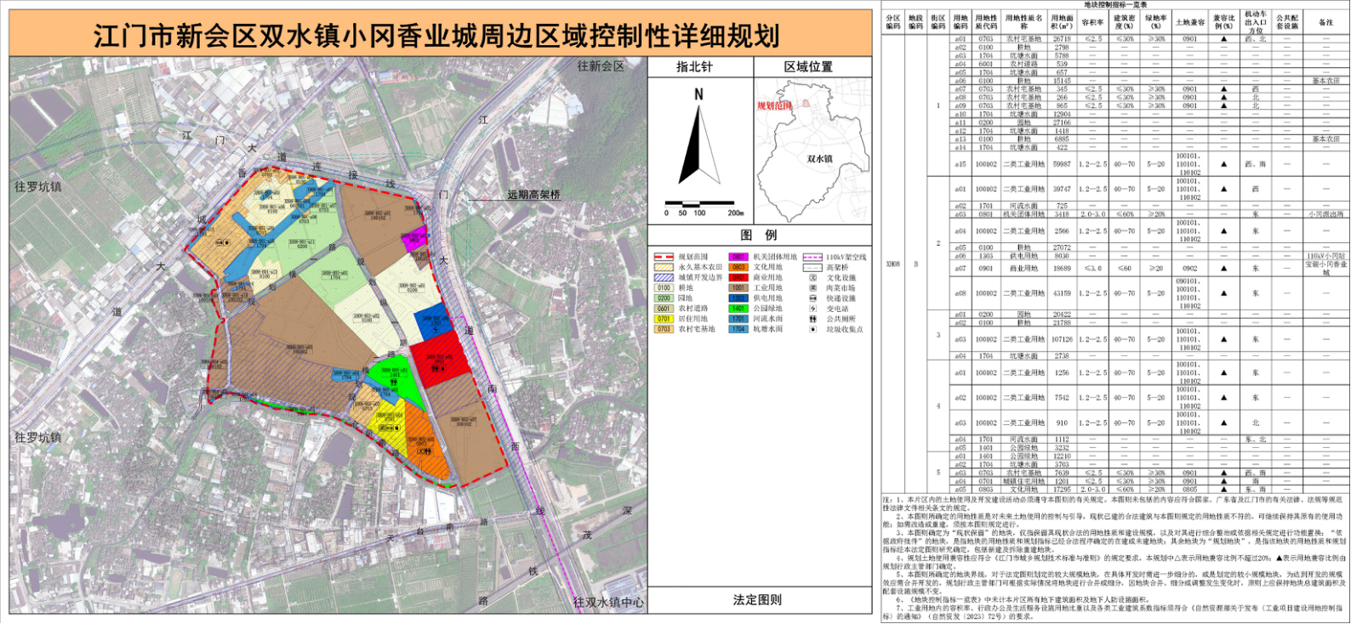This screenshot has height=624, width=1351.
Task: Click the 规划范围 red dashed legend symbol
Action: coord(664,257)
